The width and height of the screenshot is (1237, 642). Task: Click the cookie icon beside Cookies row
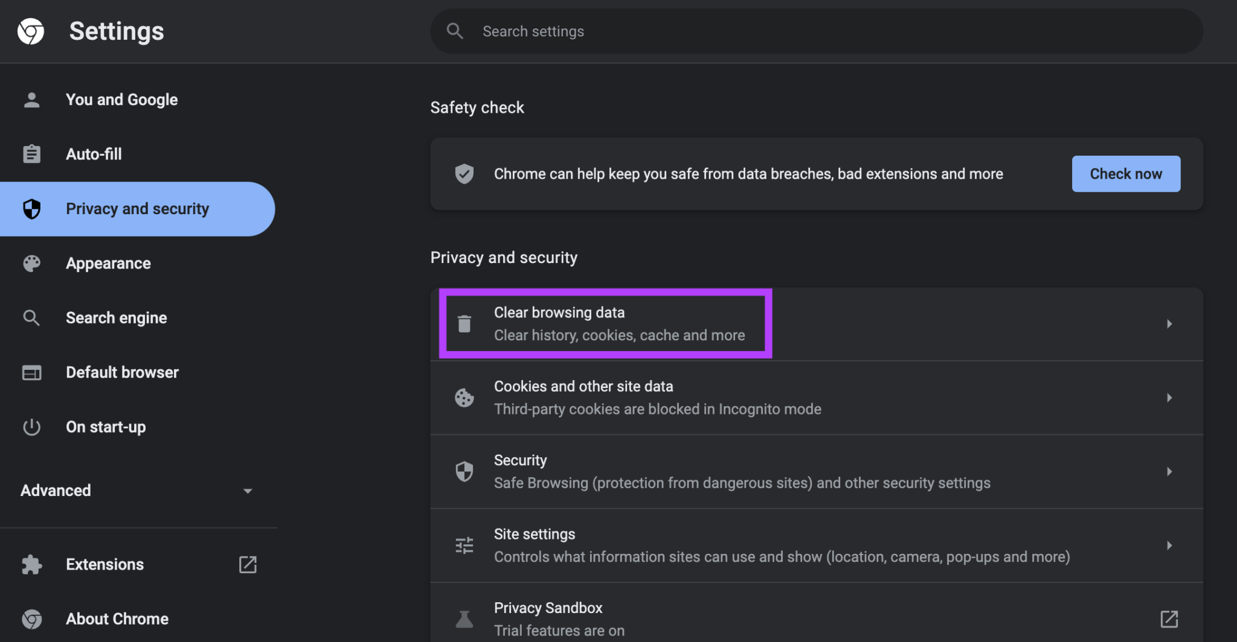[464, 398]
